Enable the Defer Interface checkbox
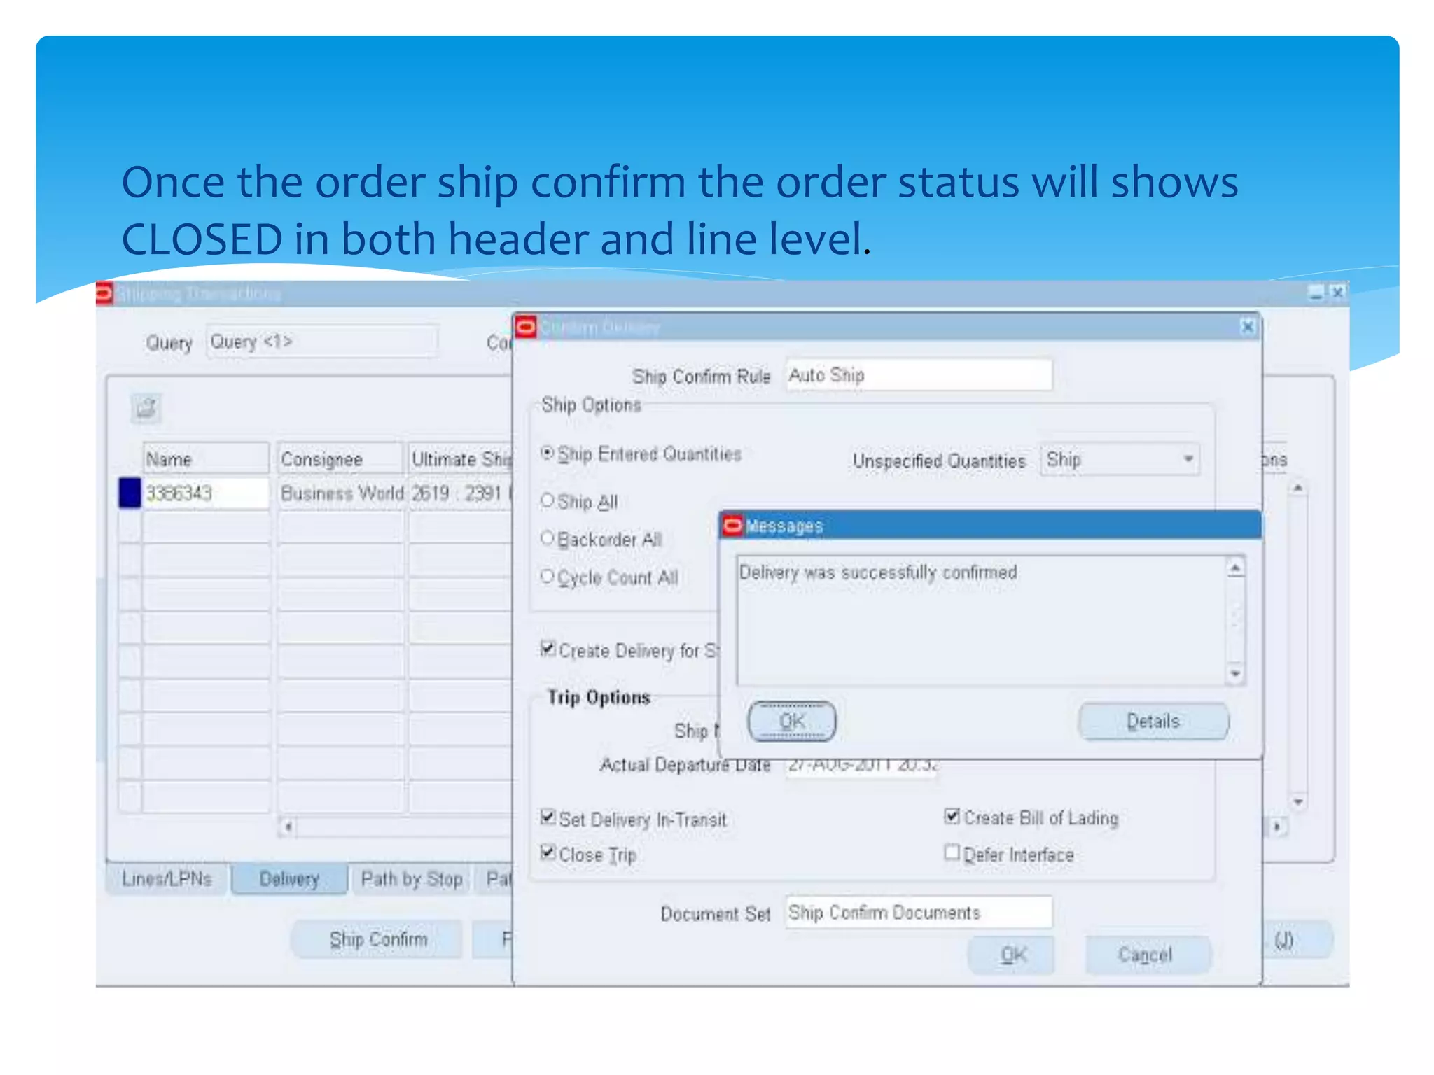1434x1075 pixels. click(952, 852)
